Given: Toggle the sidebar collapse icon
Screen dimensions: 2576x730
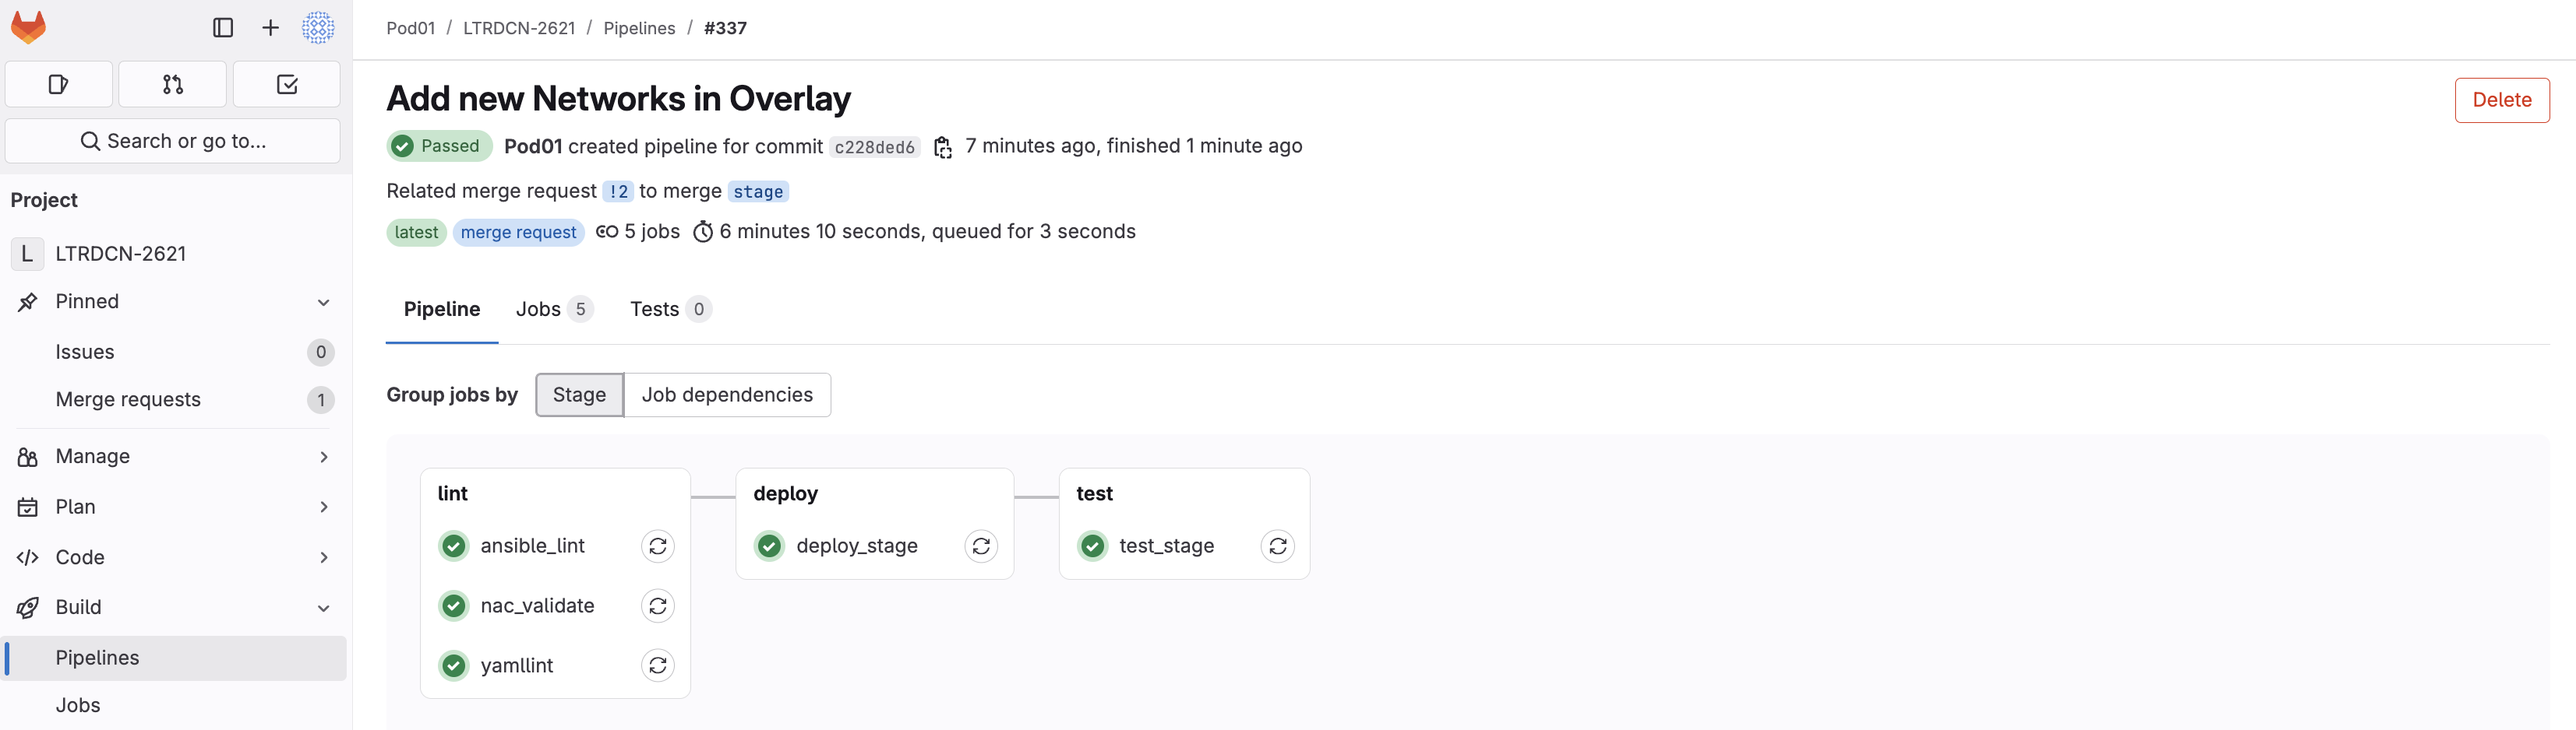Looking at the screenshot, I should (x=223, y=28).
